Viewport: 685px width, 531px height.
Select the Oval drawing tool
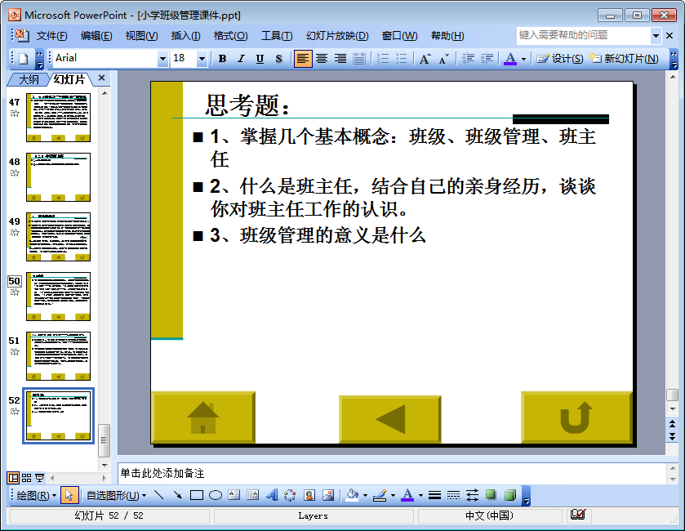click(216, 495)
